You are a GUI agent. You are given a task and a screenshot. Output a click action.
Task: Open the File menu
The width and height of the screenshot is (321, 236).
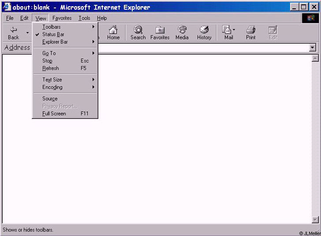pos(10,18)
